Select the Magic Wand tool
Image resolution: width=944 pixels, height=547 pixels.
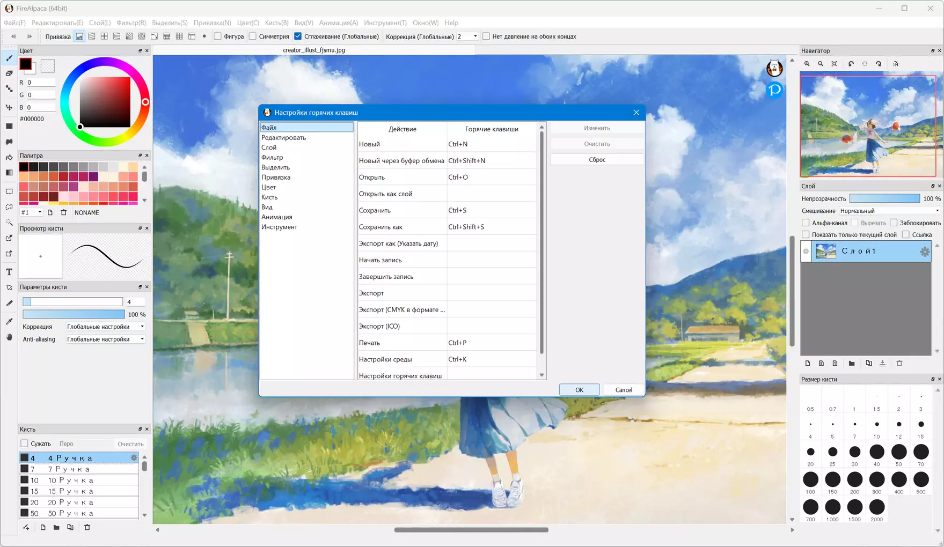[9, 223]
